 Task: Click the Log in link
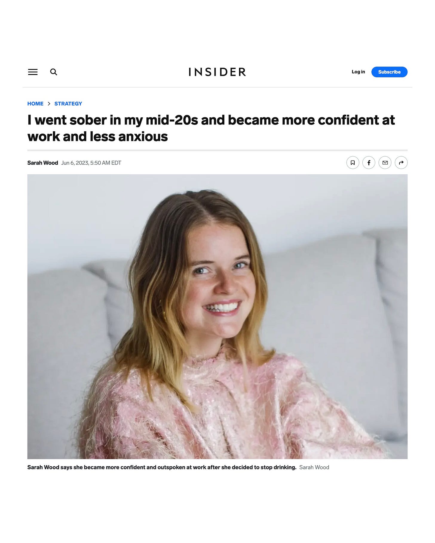358,72
